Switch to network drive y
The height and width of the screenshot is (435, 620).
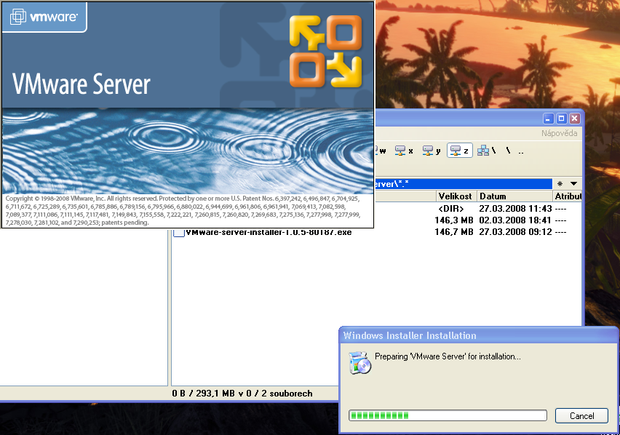[x=432, y=151]
